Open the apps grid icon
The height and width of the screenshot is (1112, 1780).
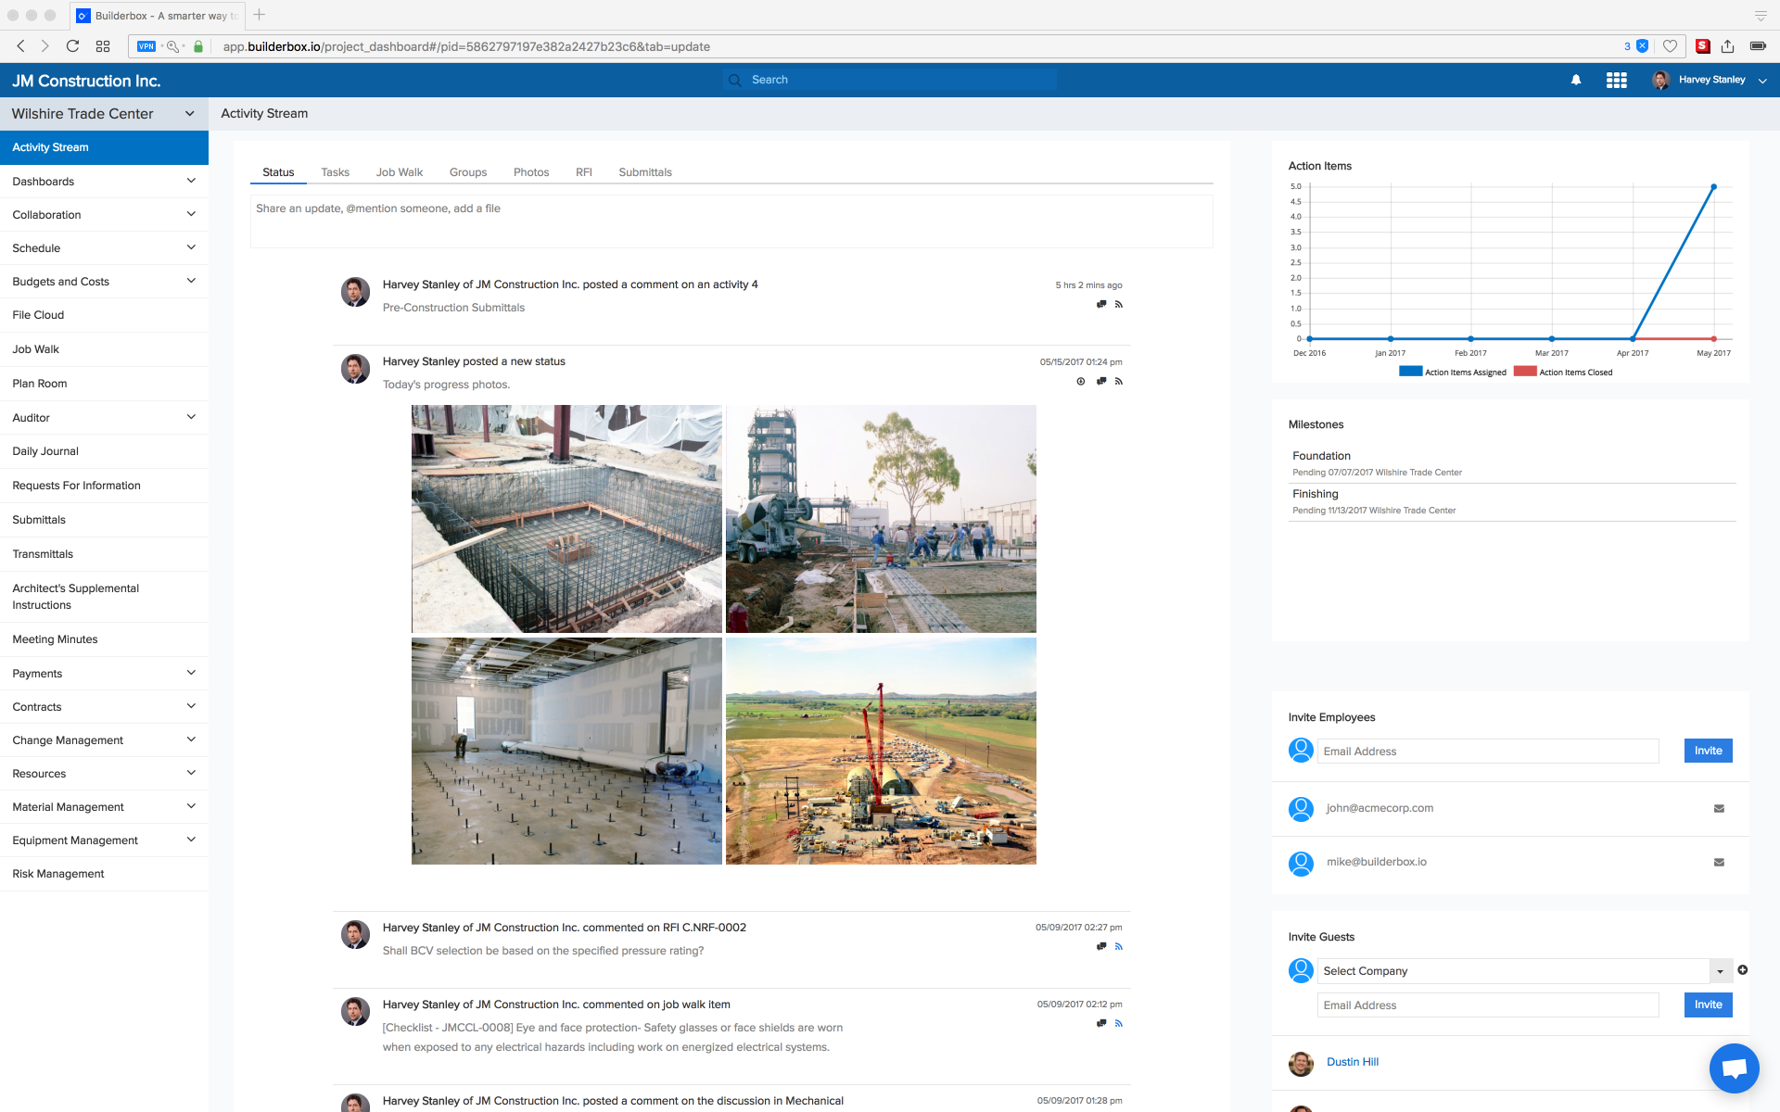coord(1616,81)
